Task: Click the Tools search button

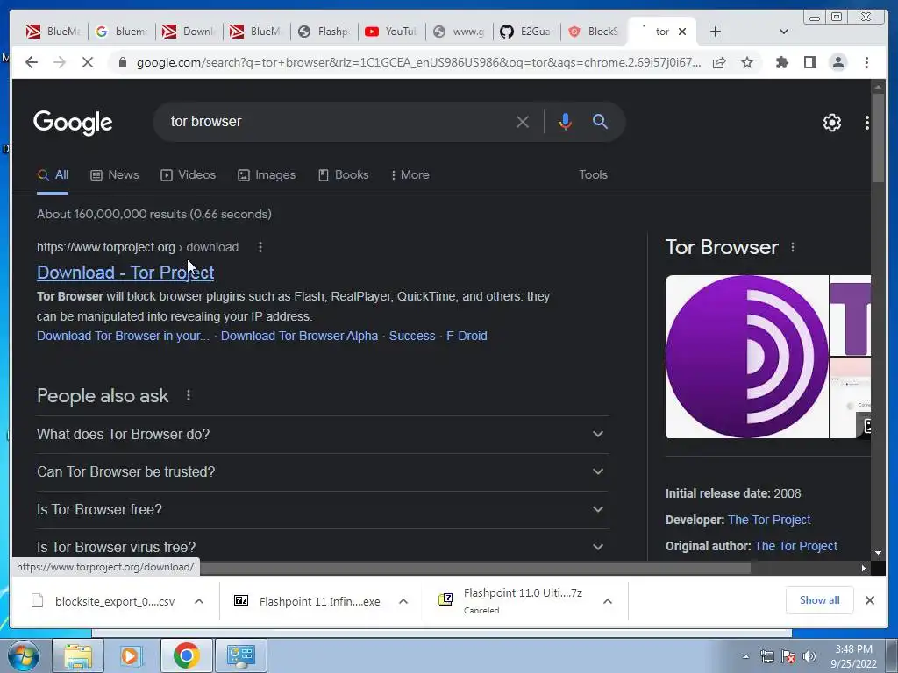Action: pos(593,175)
